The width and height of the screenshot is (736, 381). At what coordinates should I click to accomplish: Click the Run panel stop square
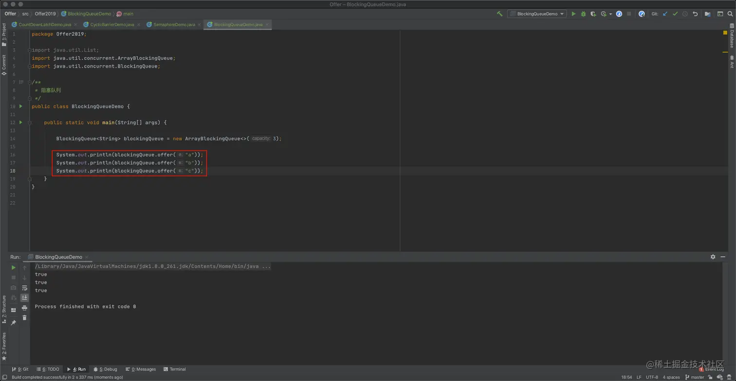[14, 277]
